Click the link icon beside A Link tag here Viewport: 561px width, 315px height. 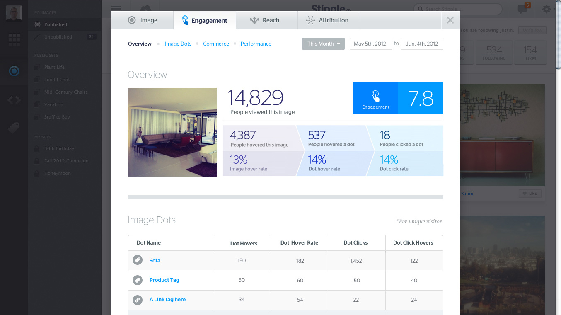pyautogui.click(x=138, y=300)
